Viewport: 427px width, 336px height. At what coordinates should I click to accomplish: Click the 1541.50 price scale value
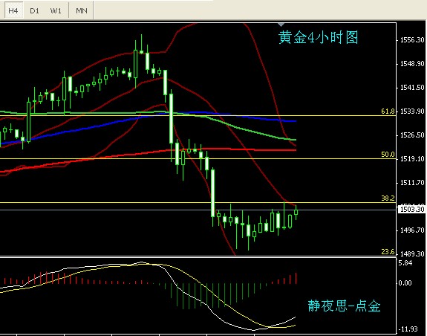pos(412,88)
